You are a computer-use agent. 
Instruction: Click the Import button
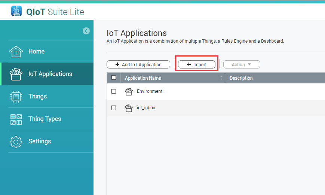(x=196, y=64)
